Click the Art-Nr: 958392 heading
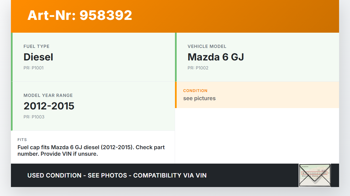This screenshot has width=350, height=196. [80, 15]
